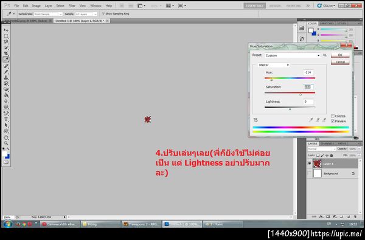Select the Eyedropper tool in toolbox

click(x=6, y=60)
